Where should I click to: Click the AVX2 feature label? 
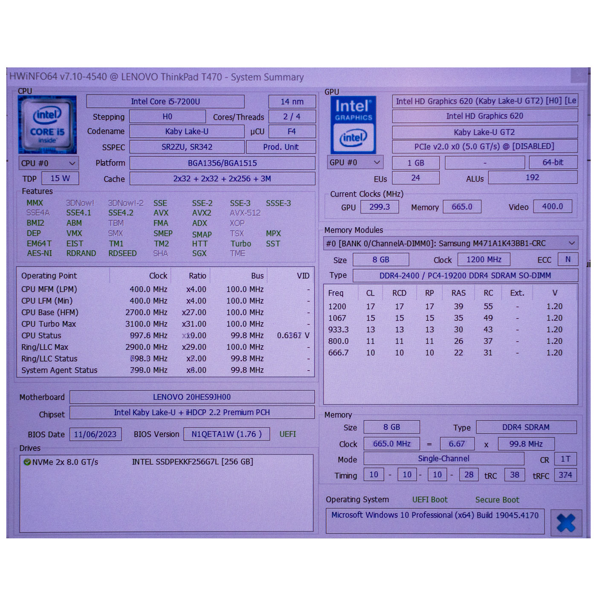pyautogui.click(x=201, y=213)
